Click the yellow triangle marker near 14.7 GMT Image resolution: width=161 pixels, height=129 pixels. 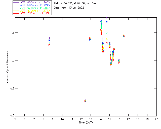click(106, 39)
